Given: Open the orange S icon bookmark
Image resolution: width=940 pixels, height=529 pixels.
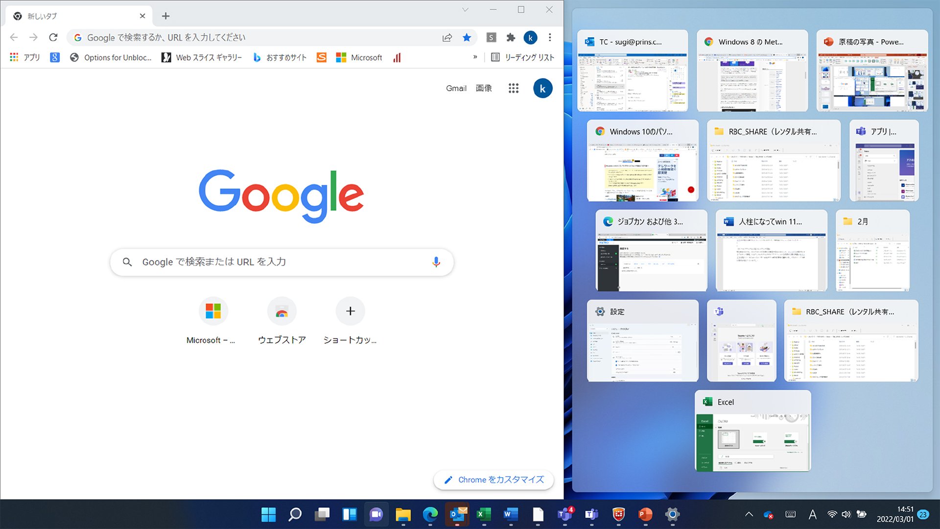Looking at the screenshot, I should coord(322,57).
